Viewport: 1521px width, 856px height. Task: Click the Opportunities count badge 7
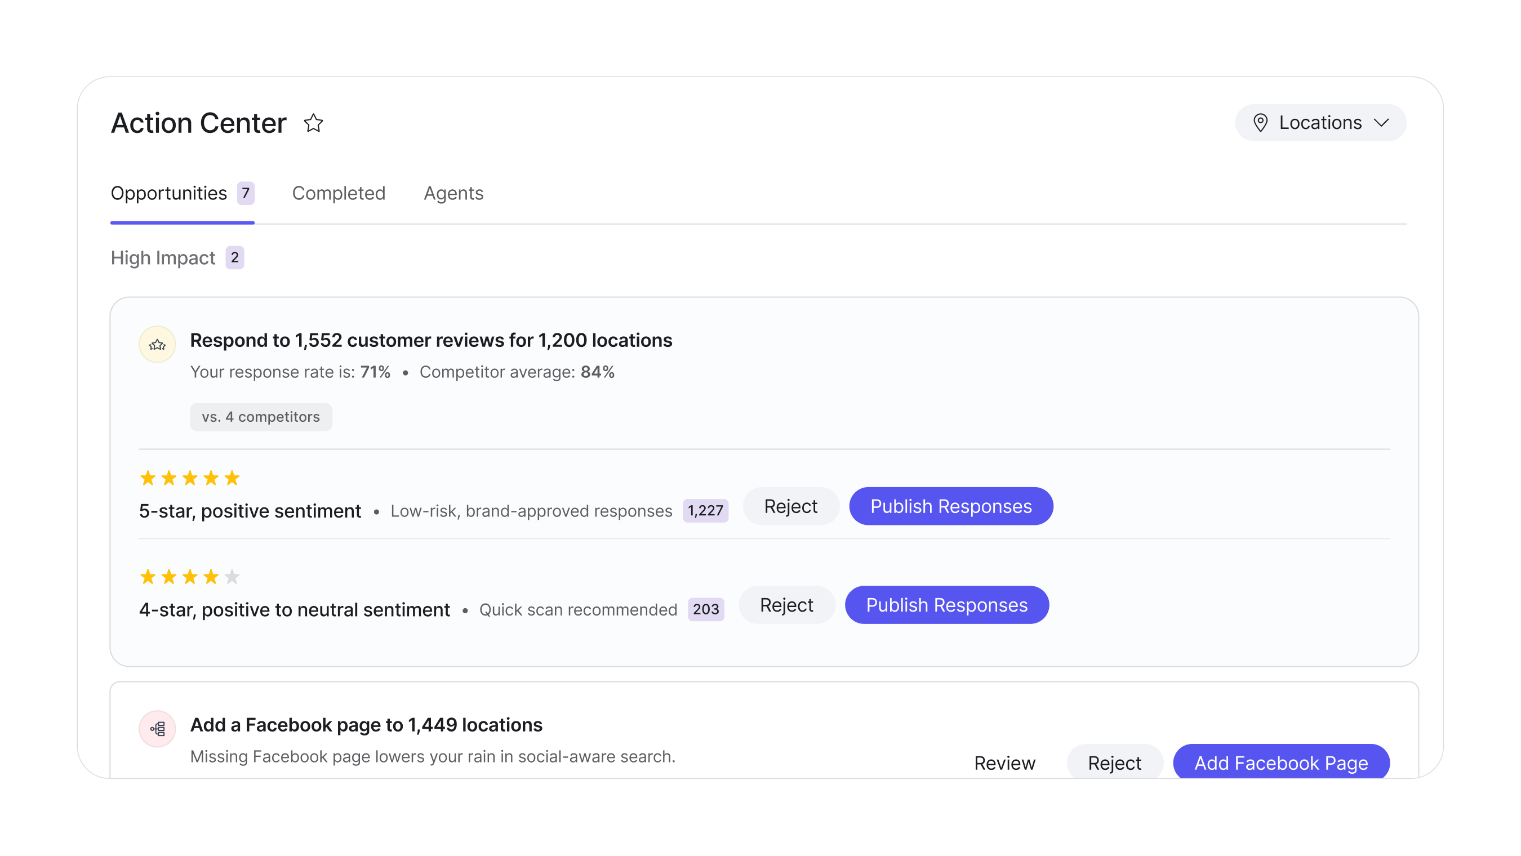coord(246,194)
